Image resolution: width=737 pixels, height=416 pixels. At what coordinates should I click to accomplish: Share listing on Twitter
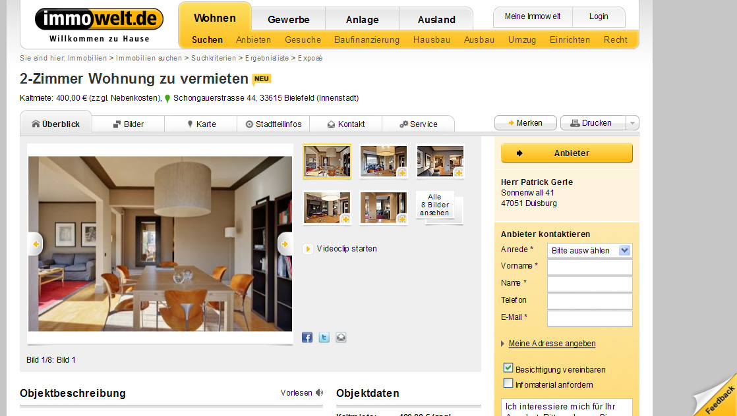coord(324,337)
